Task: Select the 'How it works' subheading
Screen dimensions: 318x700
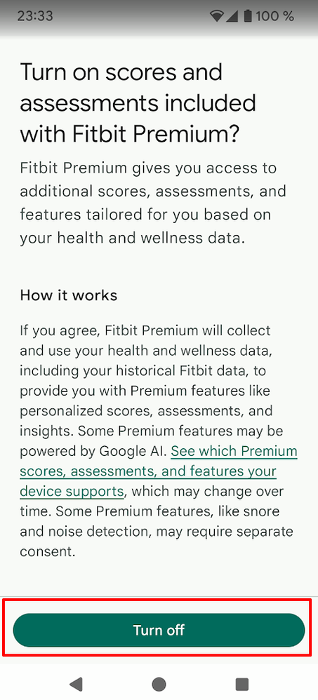Action: tap(69, 295)
